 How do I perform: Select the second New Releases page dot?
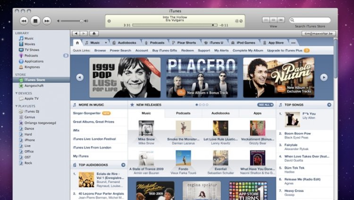pyautogui.click(x=200, y=105)
